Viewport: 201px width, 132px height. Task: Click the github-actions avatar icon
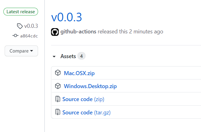pyautogui.click(x=55, y=32)
